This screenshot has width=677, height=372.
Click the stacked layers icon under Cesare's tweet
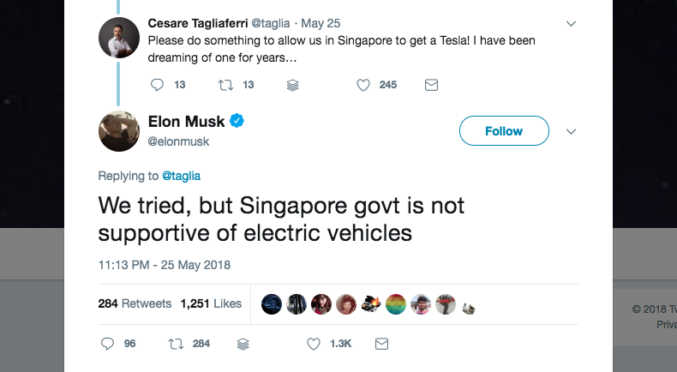291,85
